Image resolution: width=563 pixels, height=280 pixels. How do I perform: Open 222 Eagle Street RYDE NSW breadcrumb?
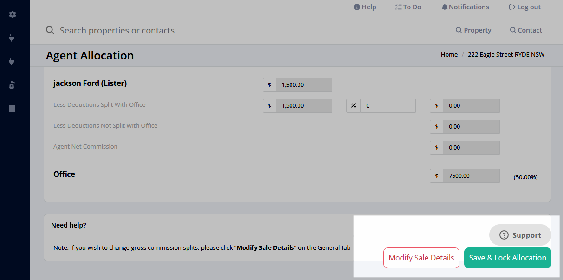click(x=506, y=54)
